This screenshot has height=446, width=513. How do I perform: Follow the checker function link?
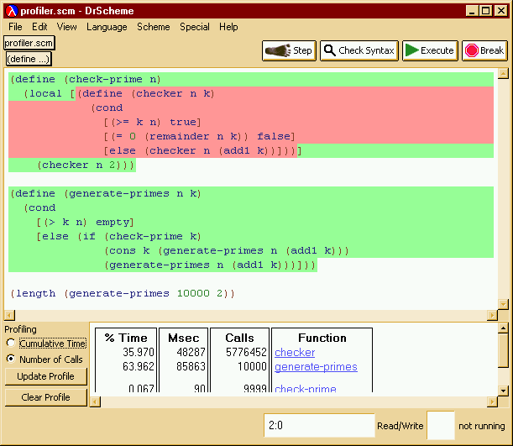click(x=295, y=353)
